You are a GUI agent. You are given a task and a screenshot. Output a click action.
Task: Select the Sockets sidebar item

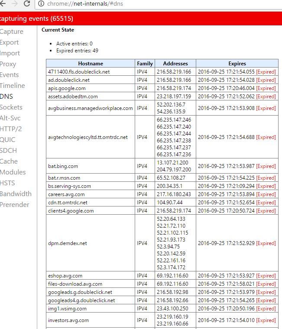pos(11,107)
